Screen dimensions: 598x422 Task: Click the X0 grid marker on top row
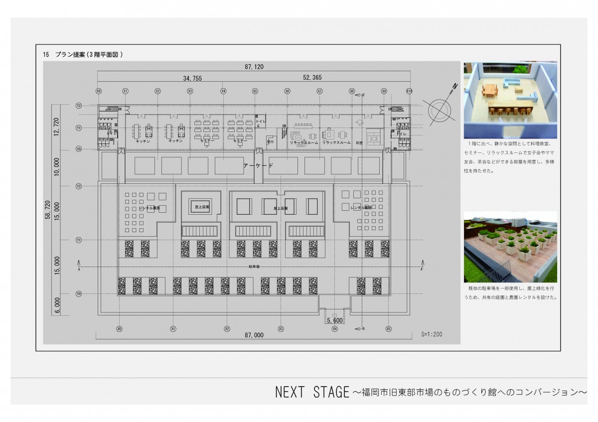pos(99,91)
